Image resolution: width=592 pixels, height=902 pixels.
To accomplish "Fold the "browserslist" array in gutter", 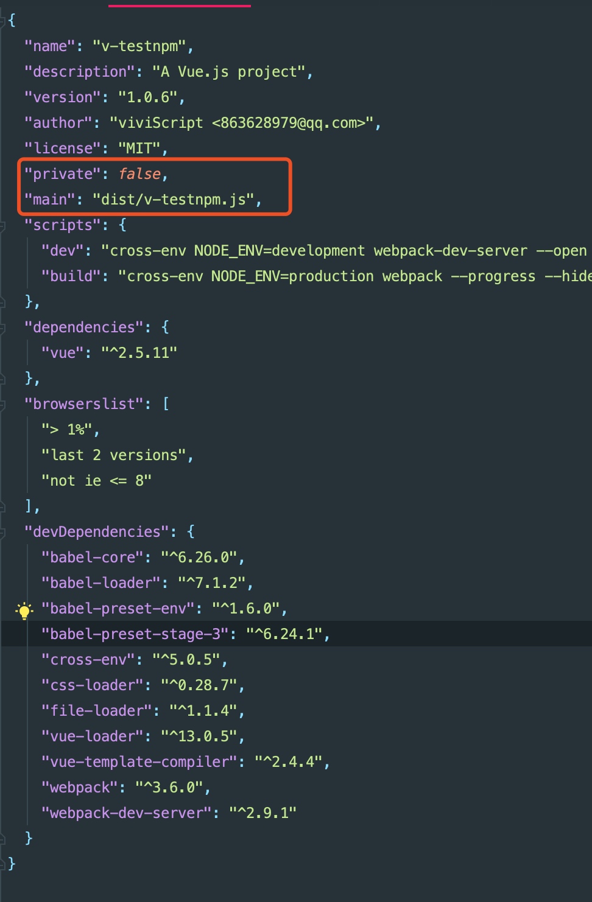I will tap(3, 405).
